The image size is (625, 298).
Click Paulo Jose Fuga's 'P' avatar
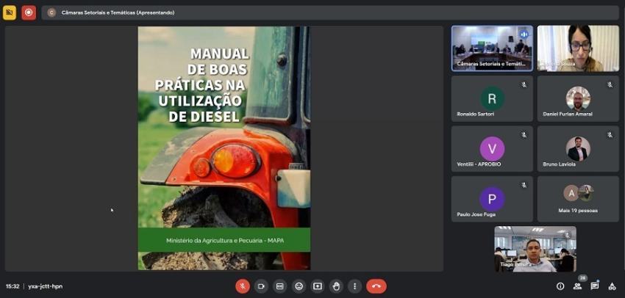tap(492, 199)
